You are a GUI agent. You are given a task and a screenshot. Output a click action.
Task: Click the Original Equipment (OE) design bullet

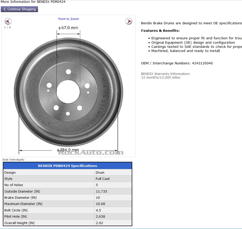(x=193, y=43)
